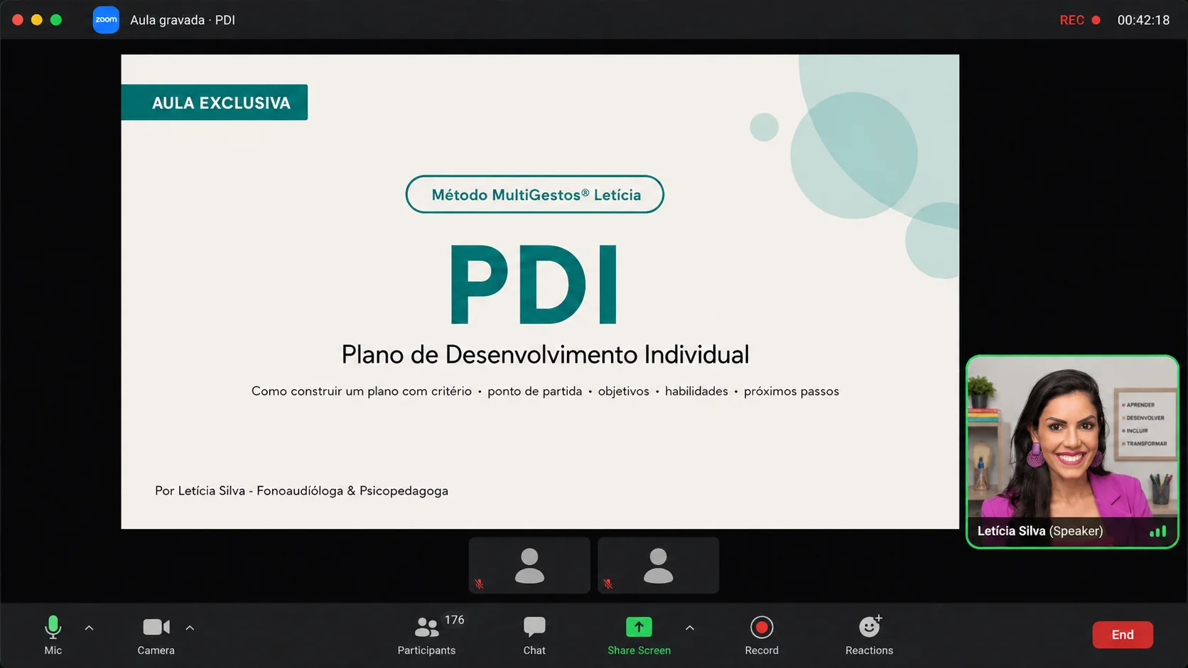This screenshot has height=668, width=1188.
Task: Click the muted mic icon on second participant
Action: click(x=607, y=584)
